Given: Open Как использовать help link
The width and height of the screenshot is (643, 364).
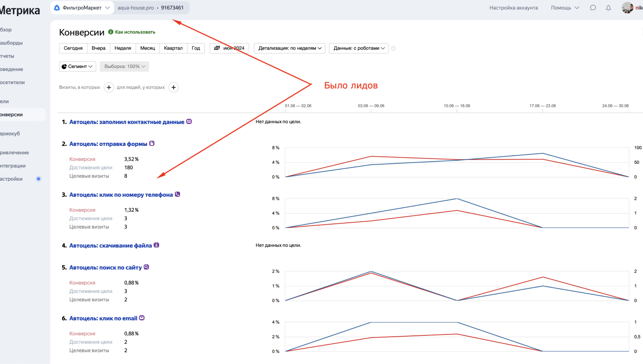Looking at the screenshot, I should click(135, 32).
